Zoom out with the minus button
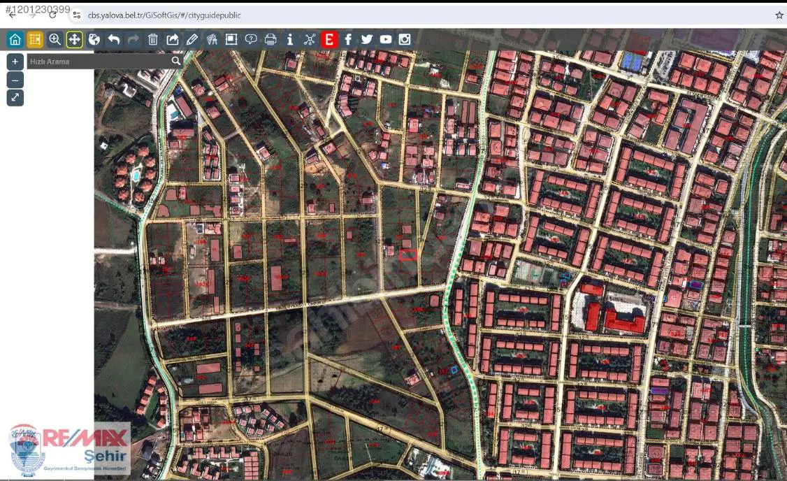This screenshot has height=481, width=787. tap(15, 80)
